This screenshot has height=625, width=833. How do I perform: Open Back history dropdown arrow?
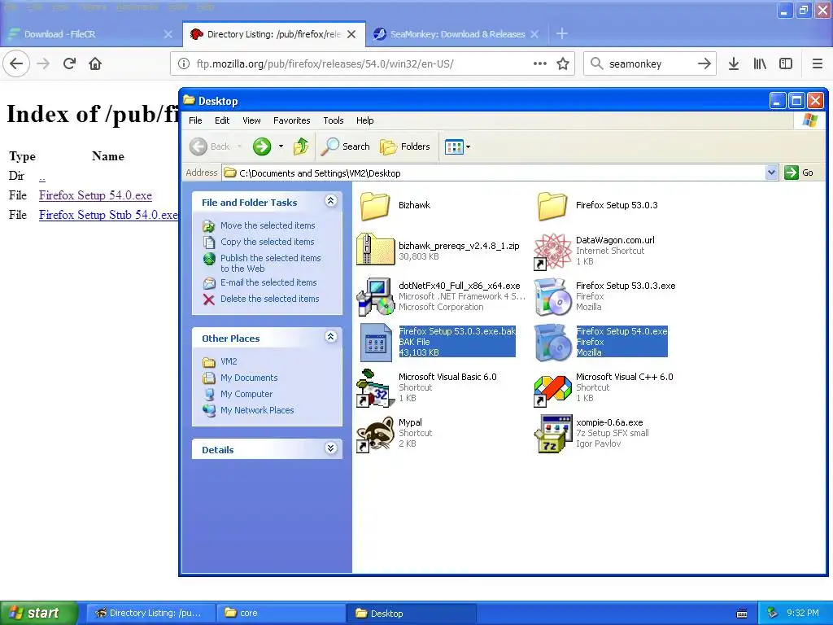click(240, 146)
